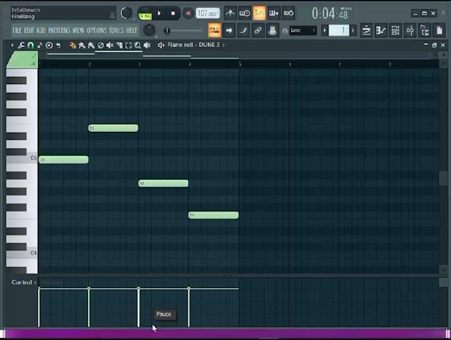Open the EDIT menu
Viewport: 451px width, 340px height.
pos(29,30)
